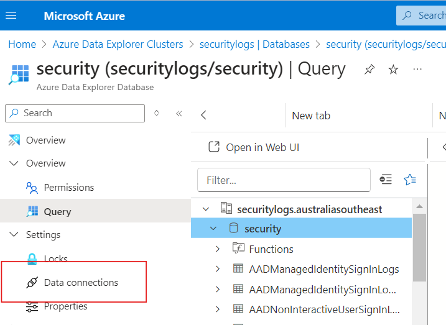This screenshot has width=446, height=325.
Task: Collapse the security database node
Action: pos(213,229)
